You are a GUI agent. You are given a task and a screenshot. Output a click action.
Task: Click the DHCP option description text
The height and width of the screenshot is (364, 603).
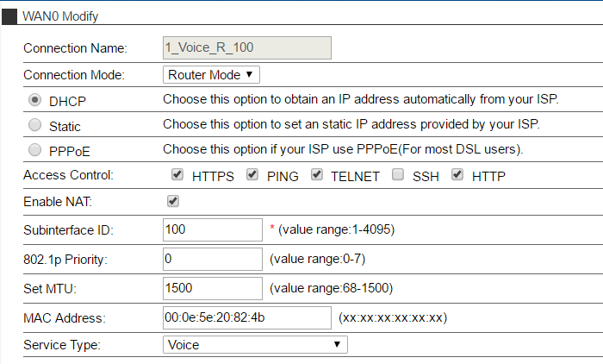(360, 99)
